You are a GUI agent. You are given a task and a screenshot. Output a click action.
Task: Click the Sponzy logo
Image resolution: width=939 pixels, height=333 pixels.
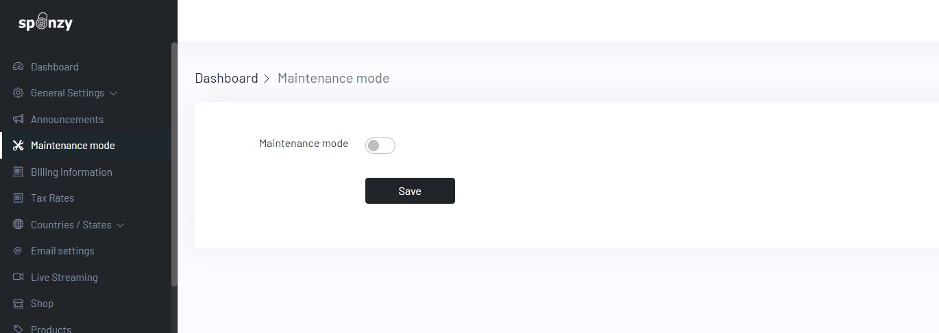click(x=45, y=23)
